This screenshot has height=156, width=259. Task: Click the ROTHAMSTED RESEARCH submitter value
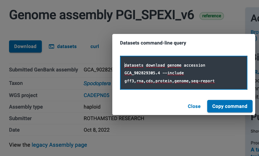[114, 119]
